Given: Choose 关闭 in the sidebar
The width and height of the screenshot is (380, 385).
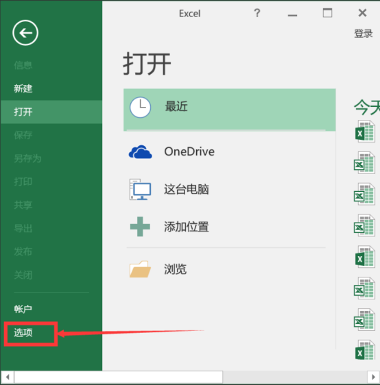Looking at the screenshot, I should pos(23,275).
